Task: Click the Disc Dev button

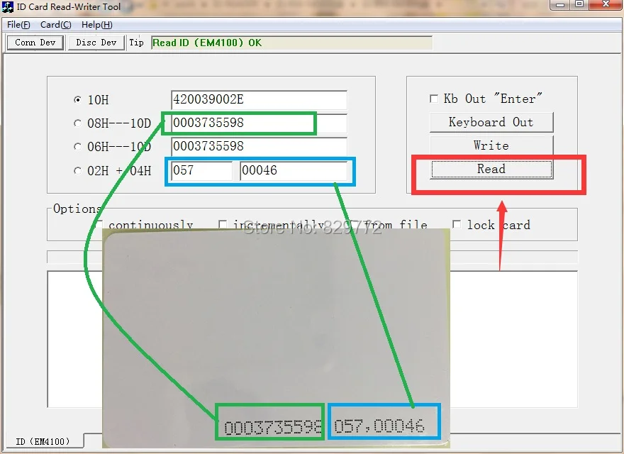Action: coord(96,43)
